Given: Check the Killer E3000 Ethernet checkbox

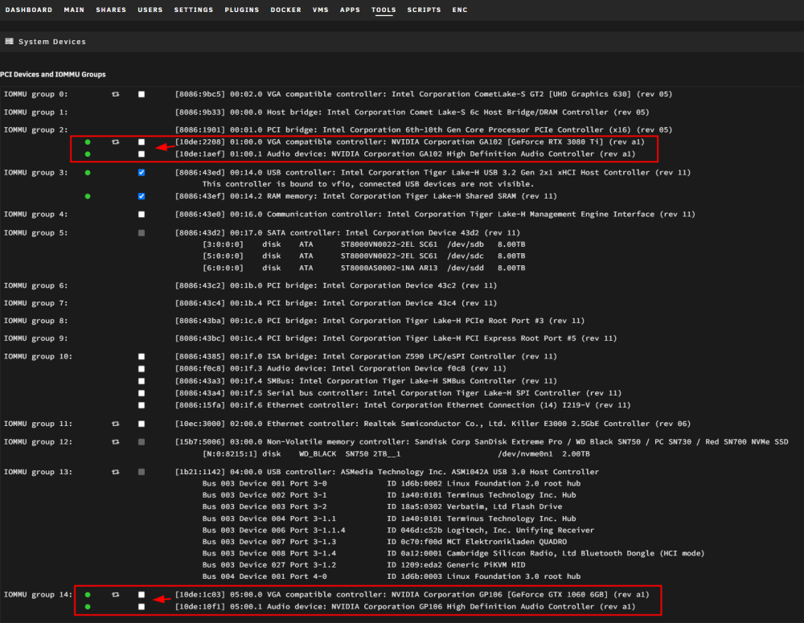Looking at the screenshot, I should pos(142,424).
